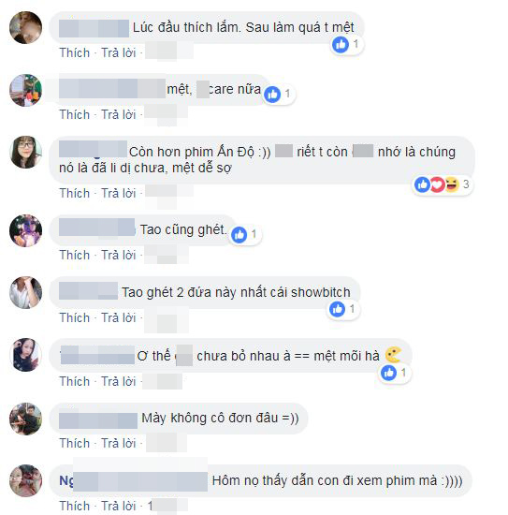Open avatar of 'Lúc đầu thích lắm' commenter

coord(25,27)
